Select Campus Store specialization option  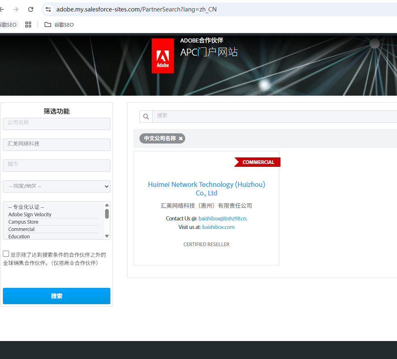click(x=23, y=222)
